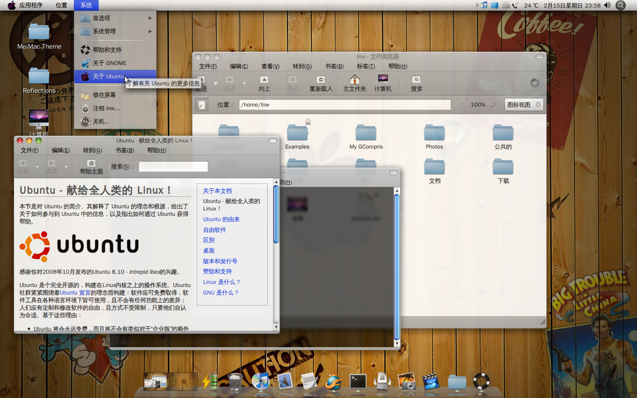Viewport: 637px width, 398px height.
Task: Select 关机... menu entry
Action: pyautogui.click(x=115, y=122)
